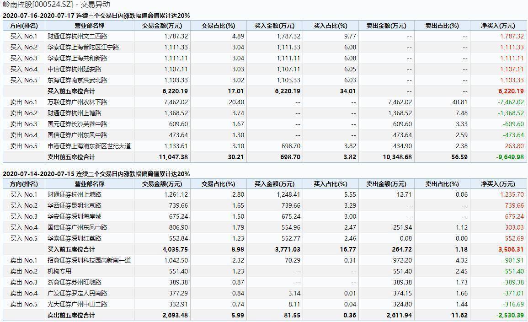Viewport: 528px width, 322px height.
Task: Click buy ratio cell 9.77
Action: (x=350, y=36)
